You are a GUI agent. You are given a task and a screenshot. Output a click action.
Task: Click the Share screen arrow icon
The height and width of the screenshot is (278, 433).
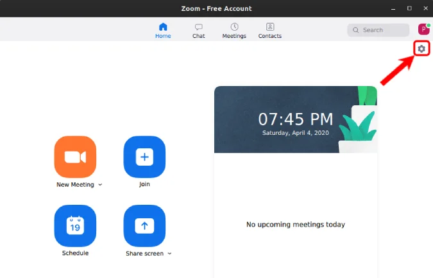[x=144, y=225]
